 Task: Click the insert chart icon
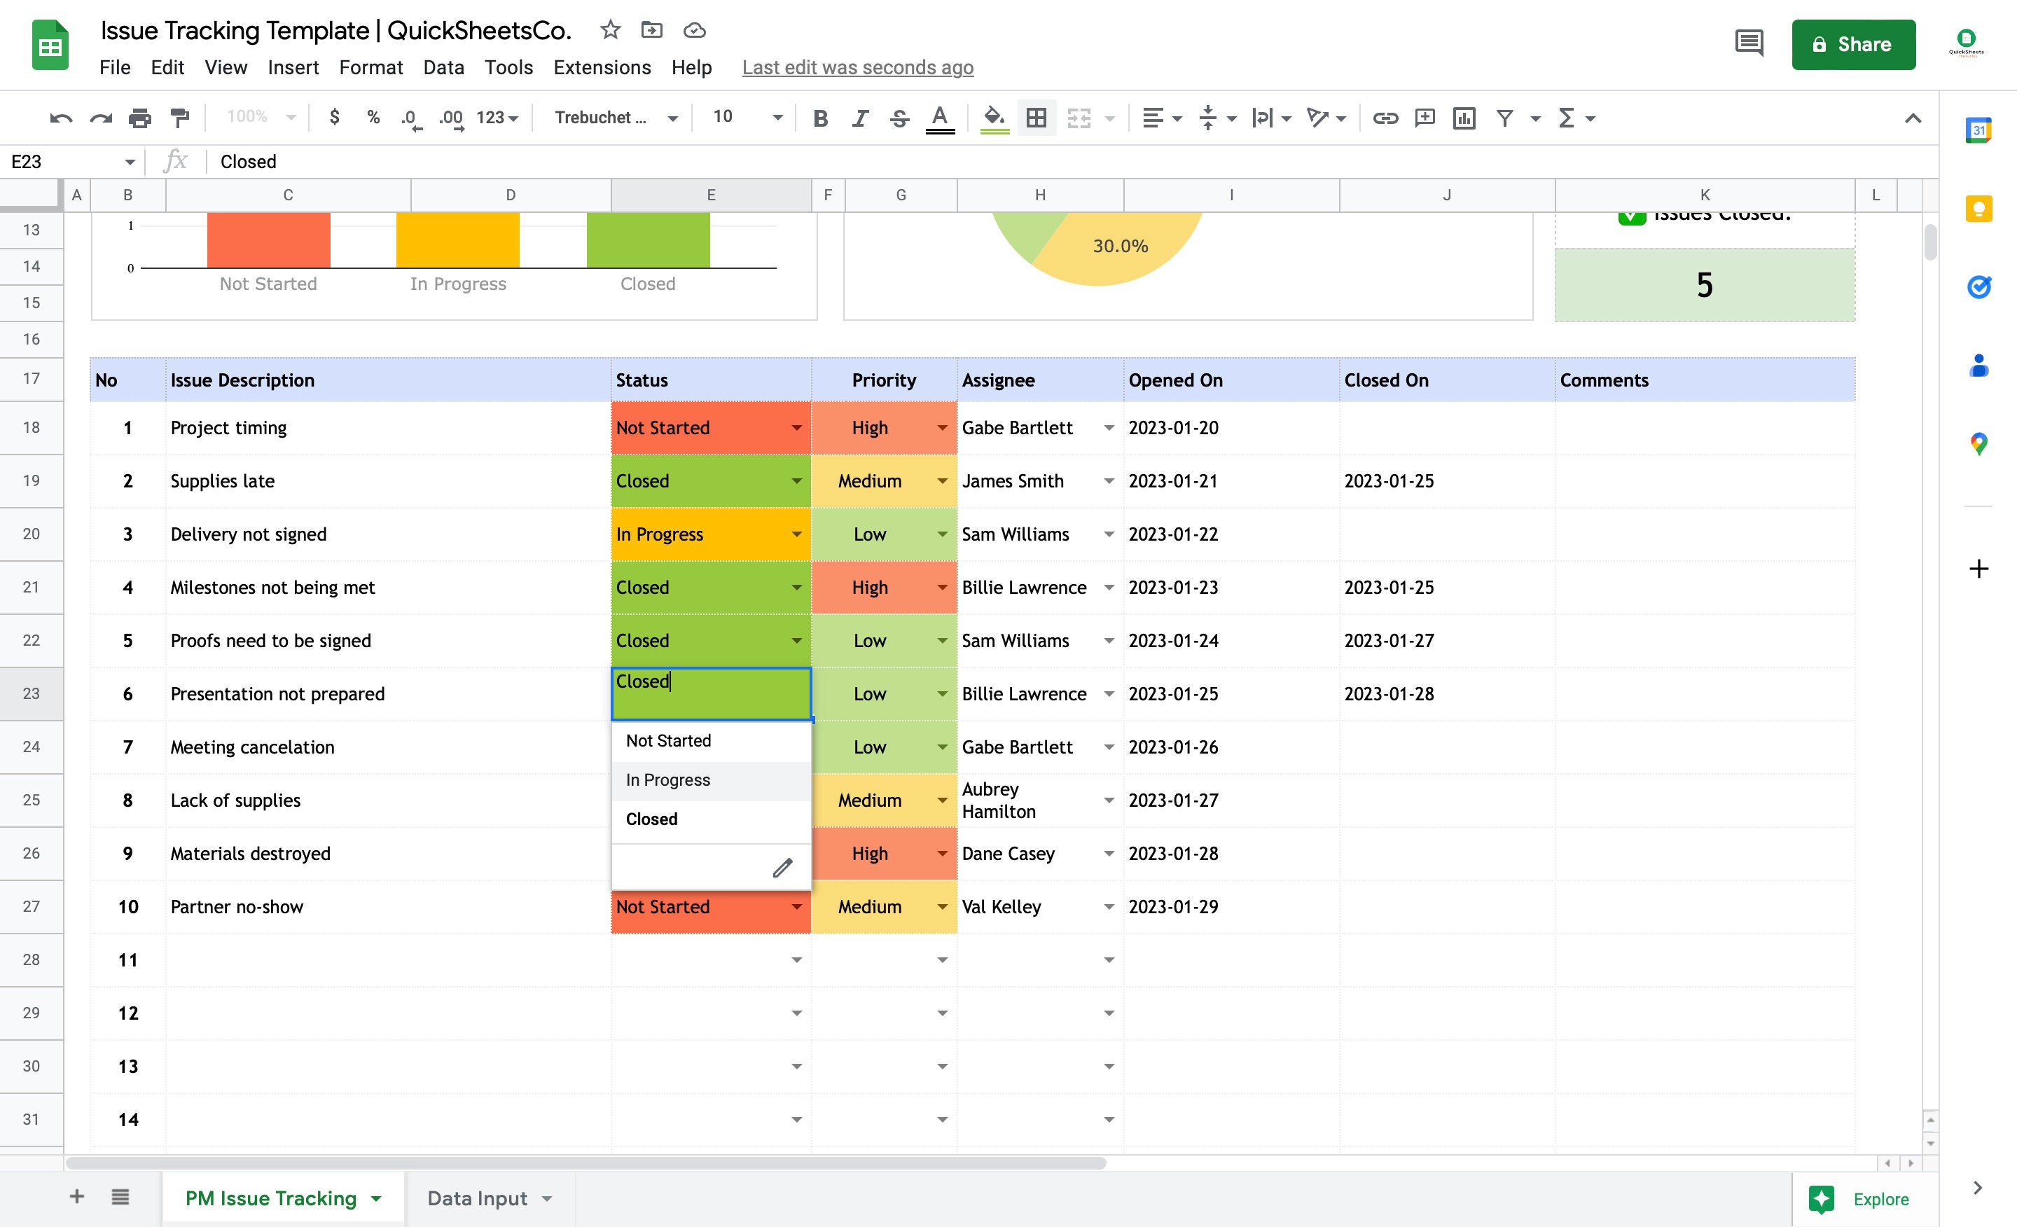pos(1464,118)
